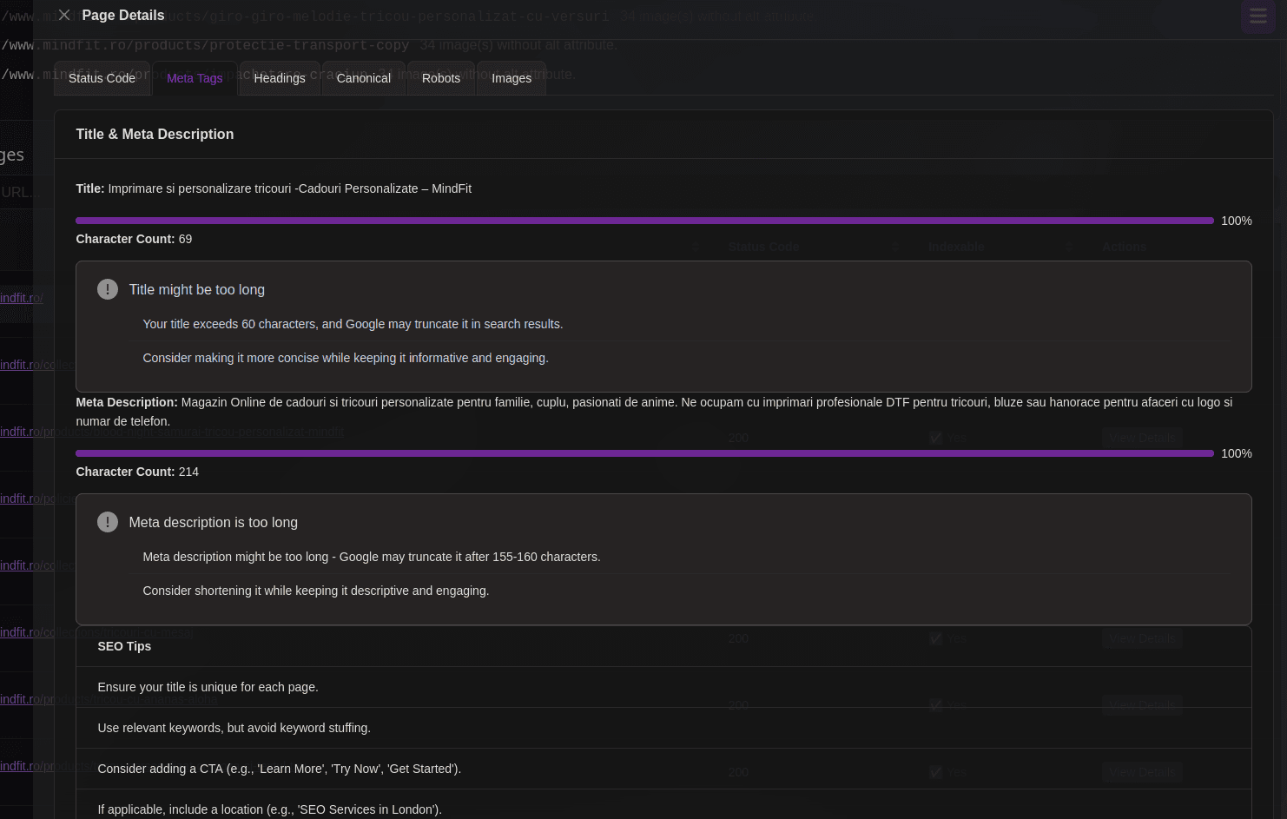Select the SEO Tips heading
1287x819 pixels.
(124, 646)
